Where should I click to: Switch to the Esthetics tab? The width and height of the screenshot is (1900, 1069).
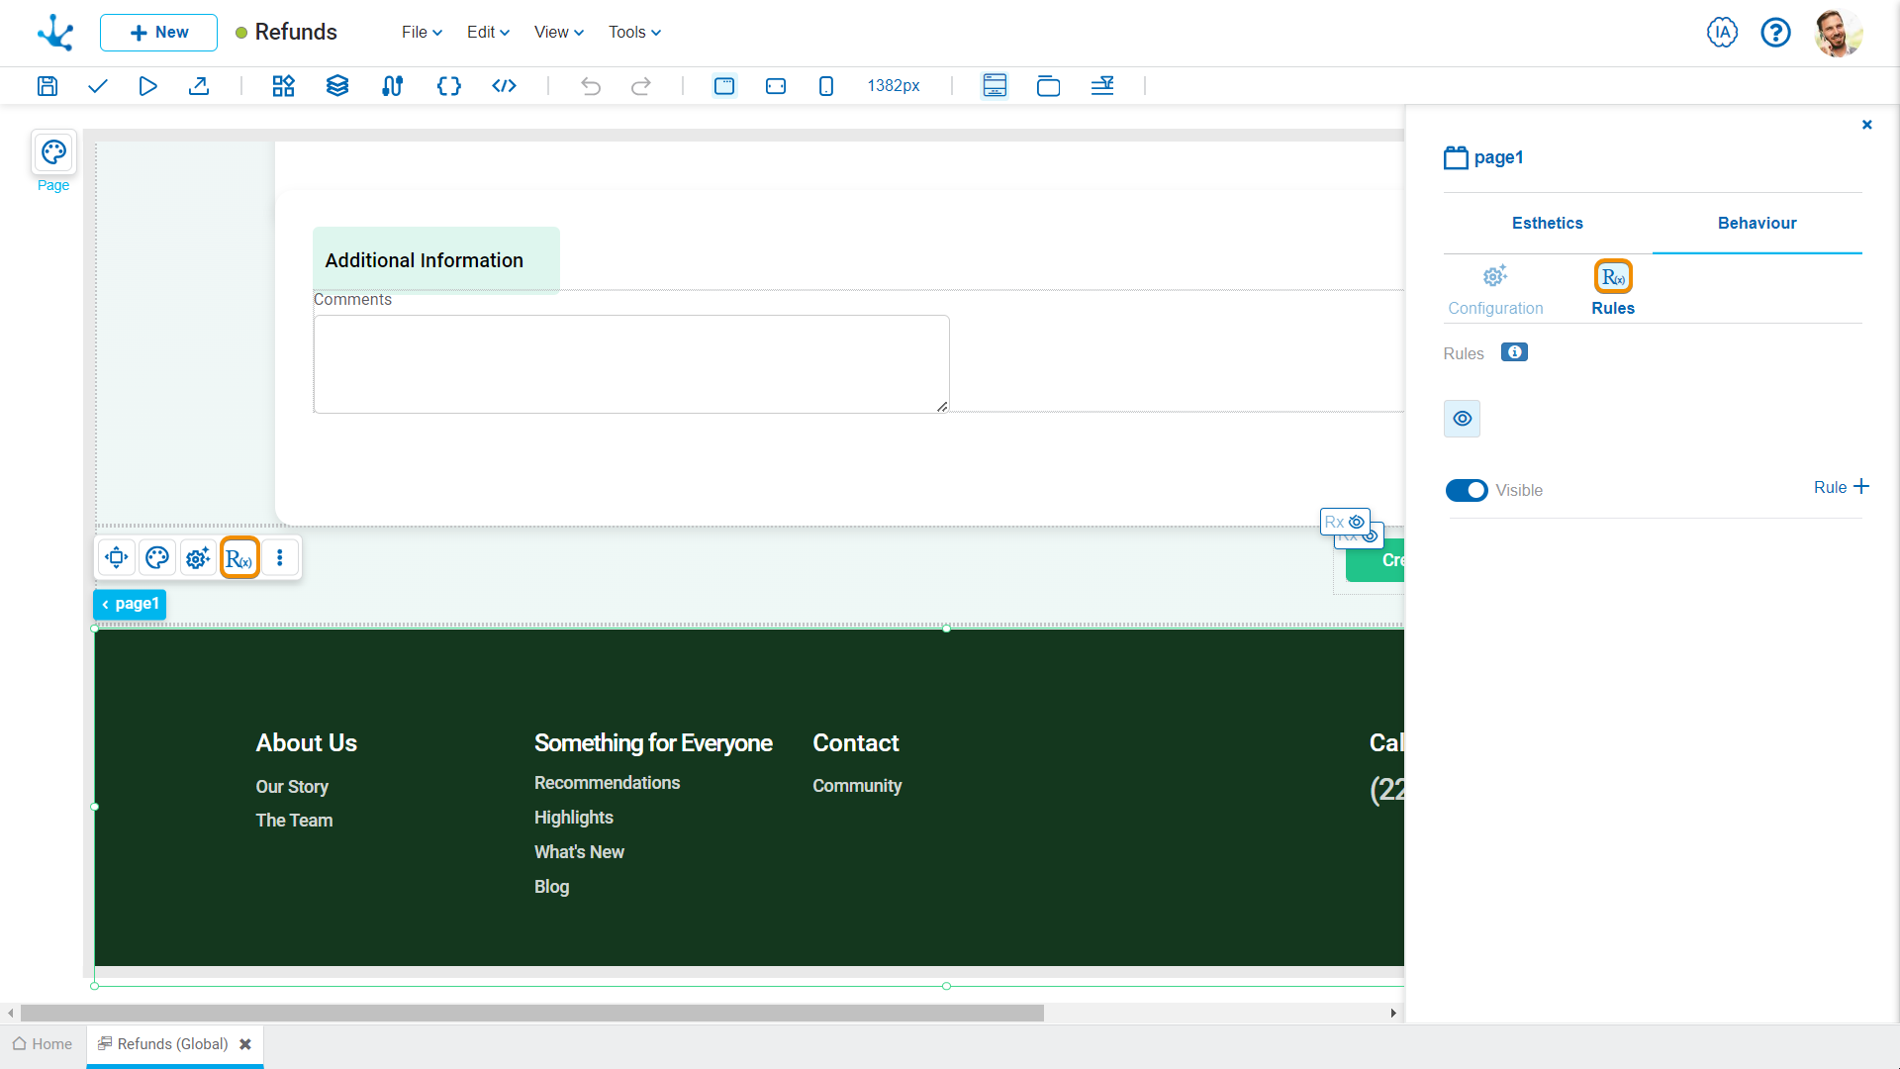(1547, 223)
